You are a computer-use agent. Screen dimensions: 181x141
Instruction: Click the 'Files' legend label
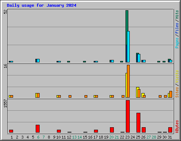177,28
